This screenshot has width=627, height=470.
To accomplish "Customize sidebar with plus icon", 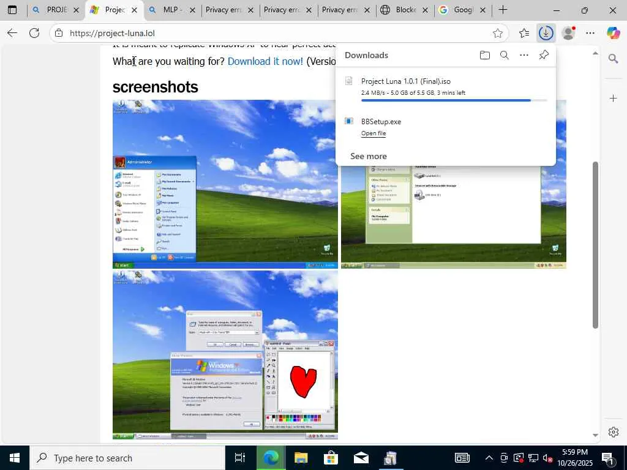I will 613,99.
